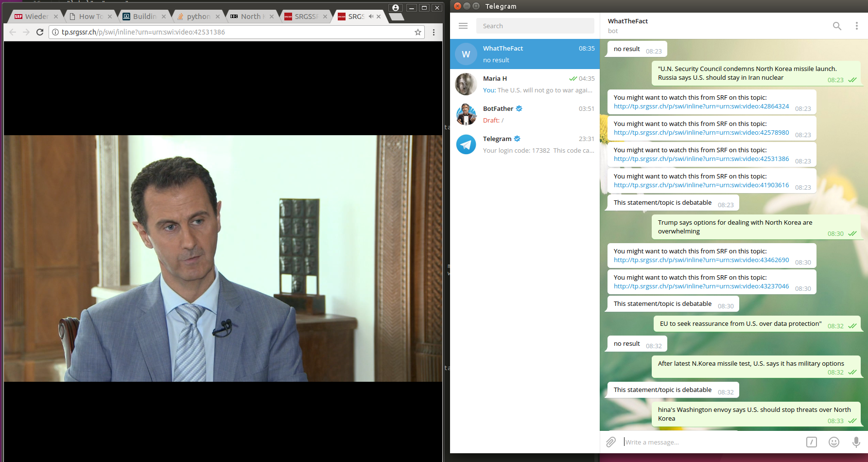Open the Telegram hamburger menu
The height and width of the screenshot is (462, 868).
coord(463,26)
